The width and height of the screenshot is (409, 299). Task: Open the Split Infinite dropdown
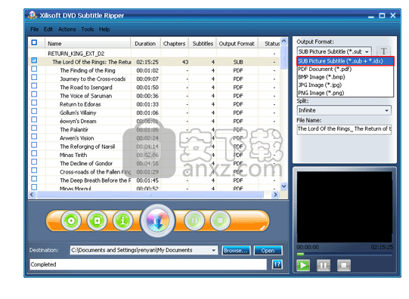pyautogui.click(x=344, y=110)
